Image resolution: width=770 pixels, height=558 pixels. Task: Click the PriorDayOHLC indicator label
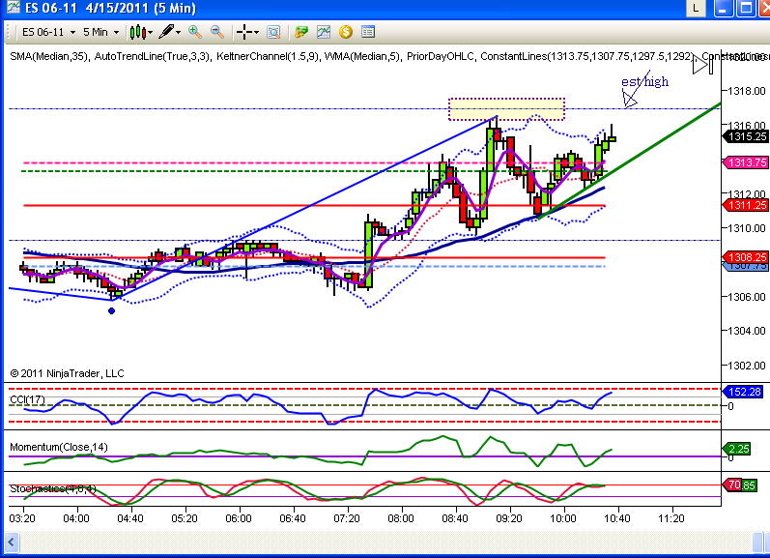441,56
